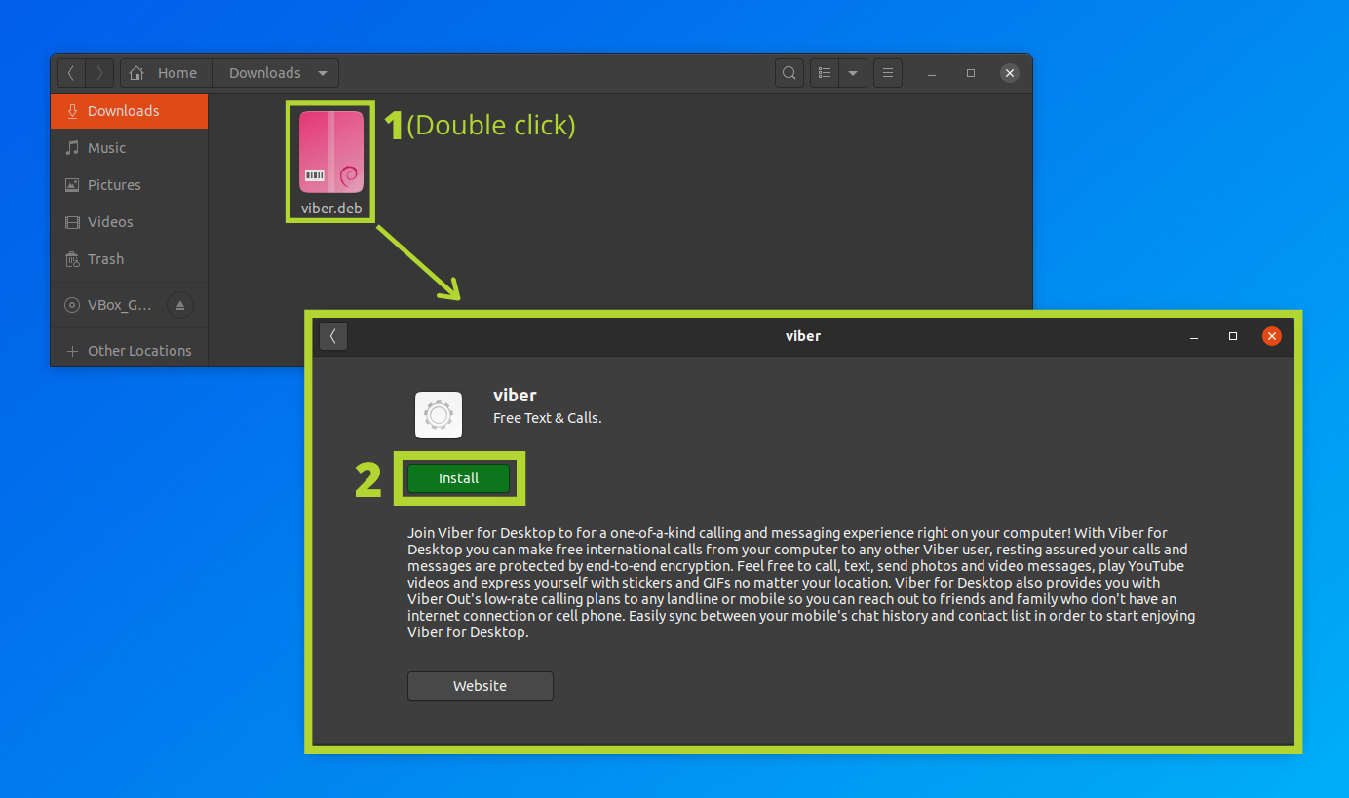
Task: Maximize the viber window
Action: 1233,336
